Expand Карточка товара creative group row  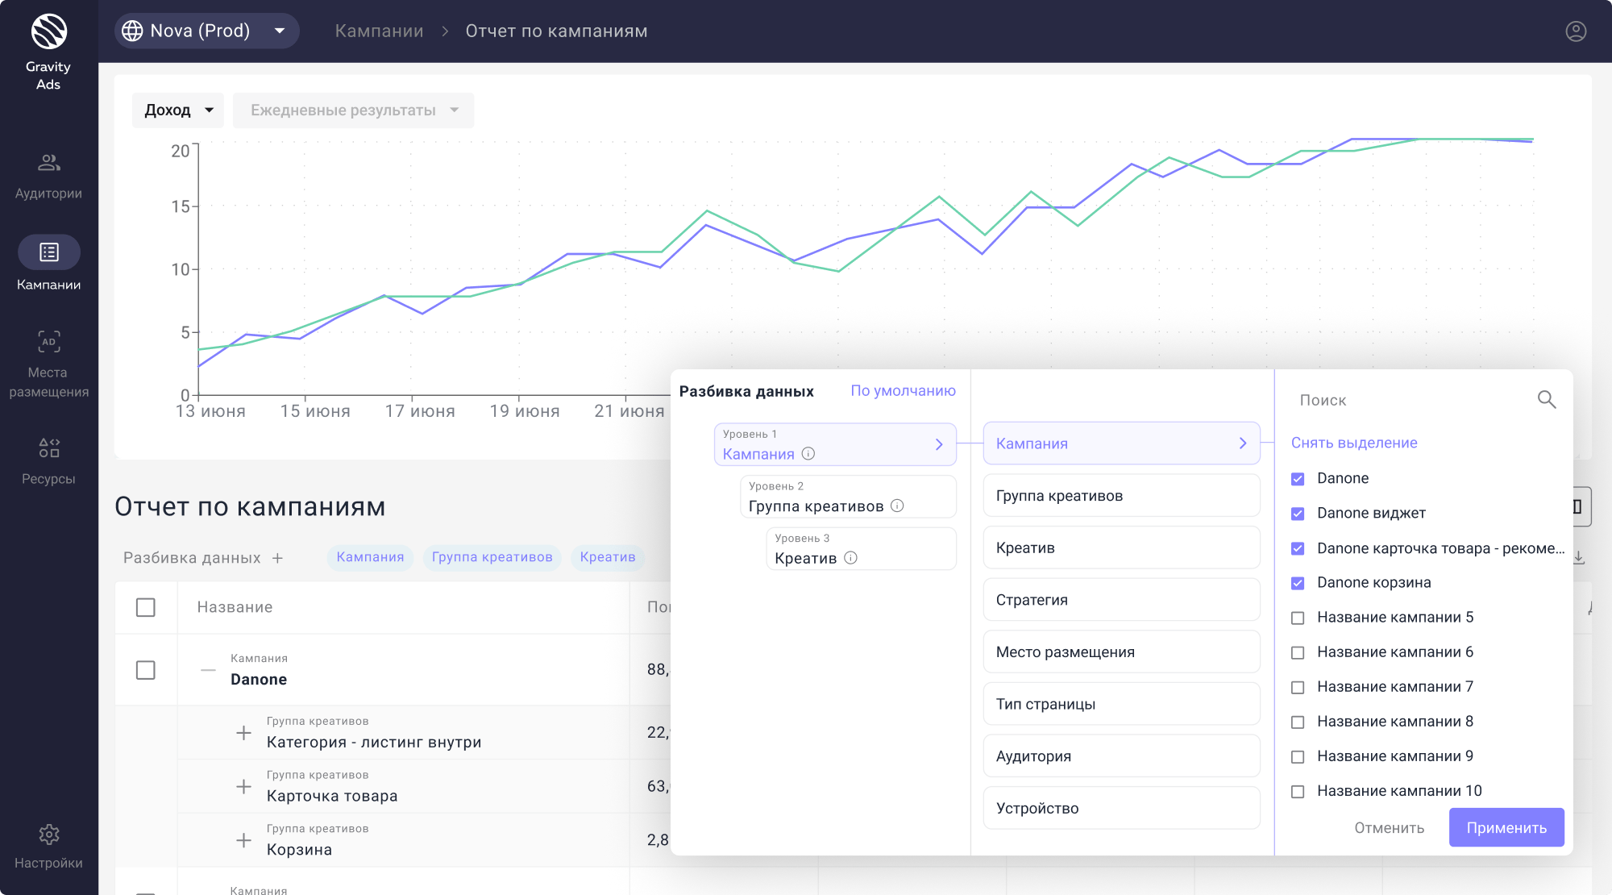[x=243, y=787]
